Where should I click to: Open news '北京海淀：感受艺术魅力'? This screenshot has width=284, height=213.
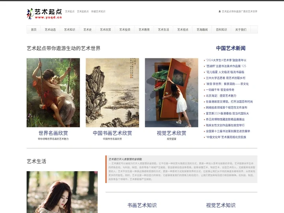pyautogui.click(x=221, y=95)
